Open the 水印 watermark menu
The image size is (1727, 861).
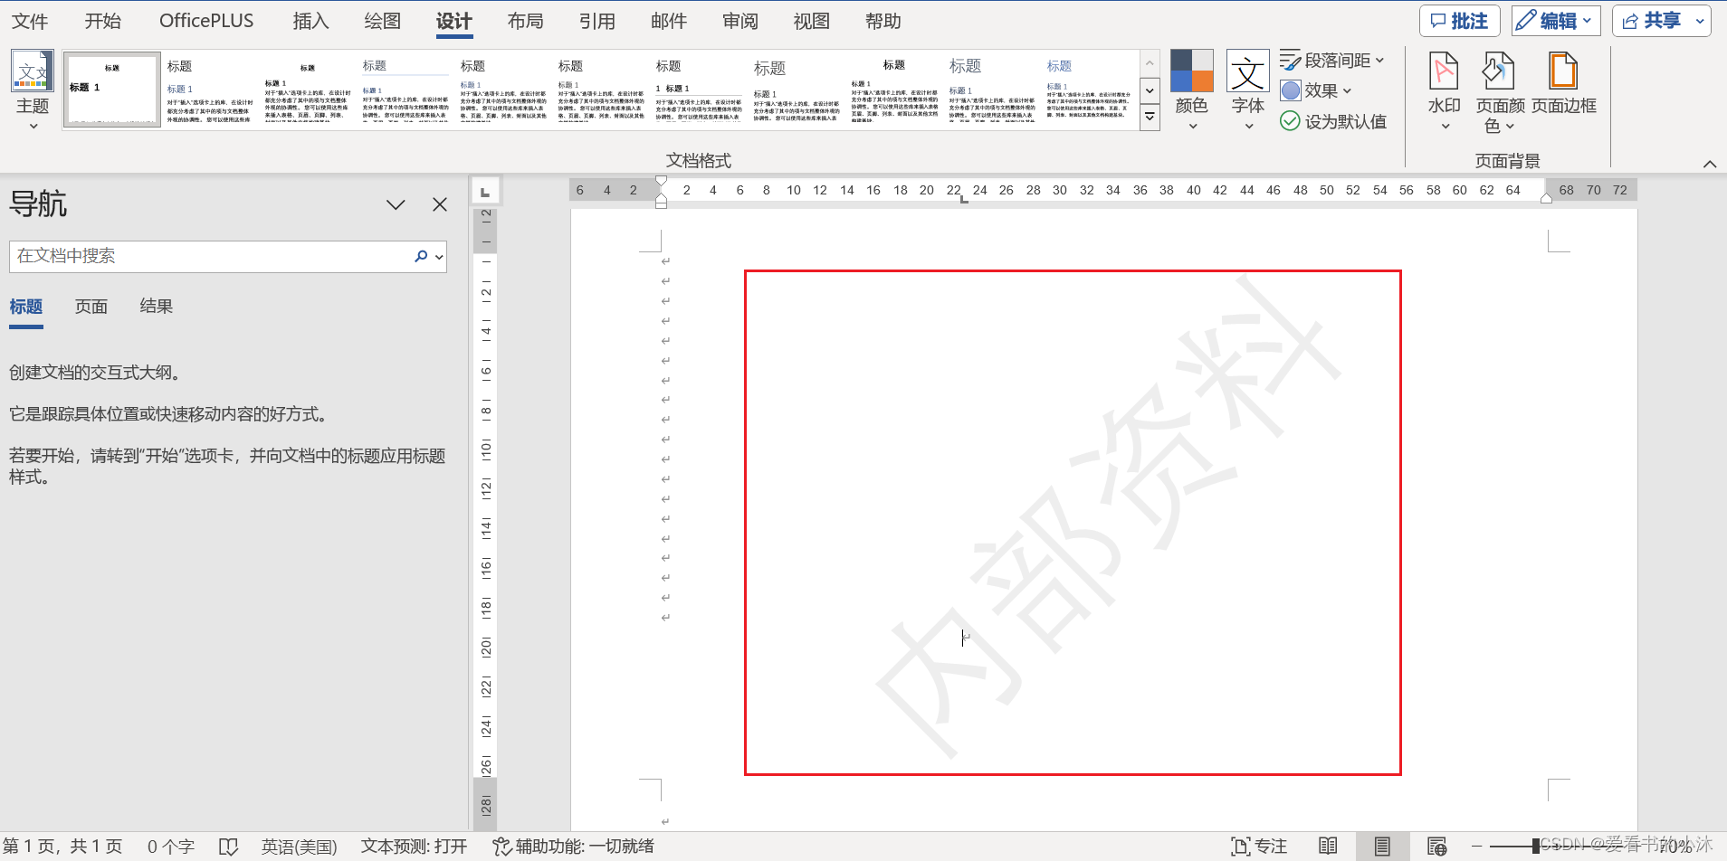(1445, 90)
